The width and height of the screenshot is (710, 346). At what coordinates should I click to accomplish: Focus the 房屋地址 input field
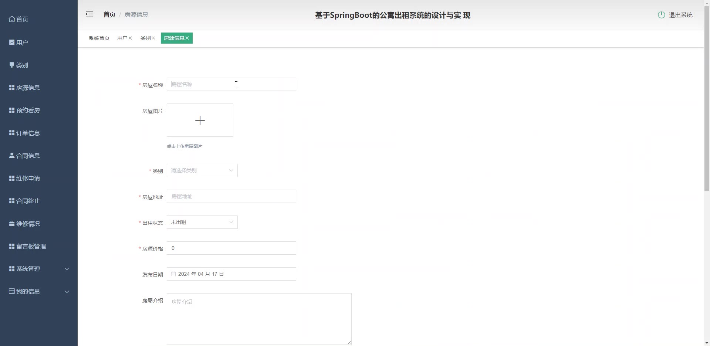tap(231, 196)
